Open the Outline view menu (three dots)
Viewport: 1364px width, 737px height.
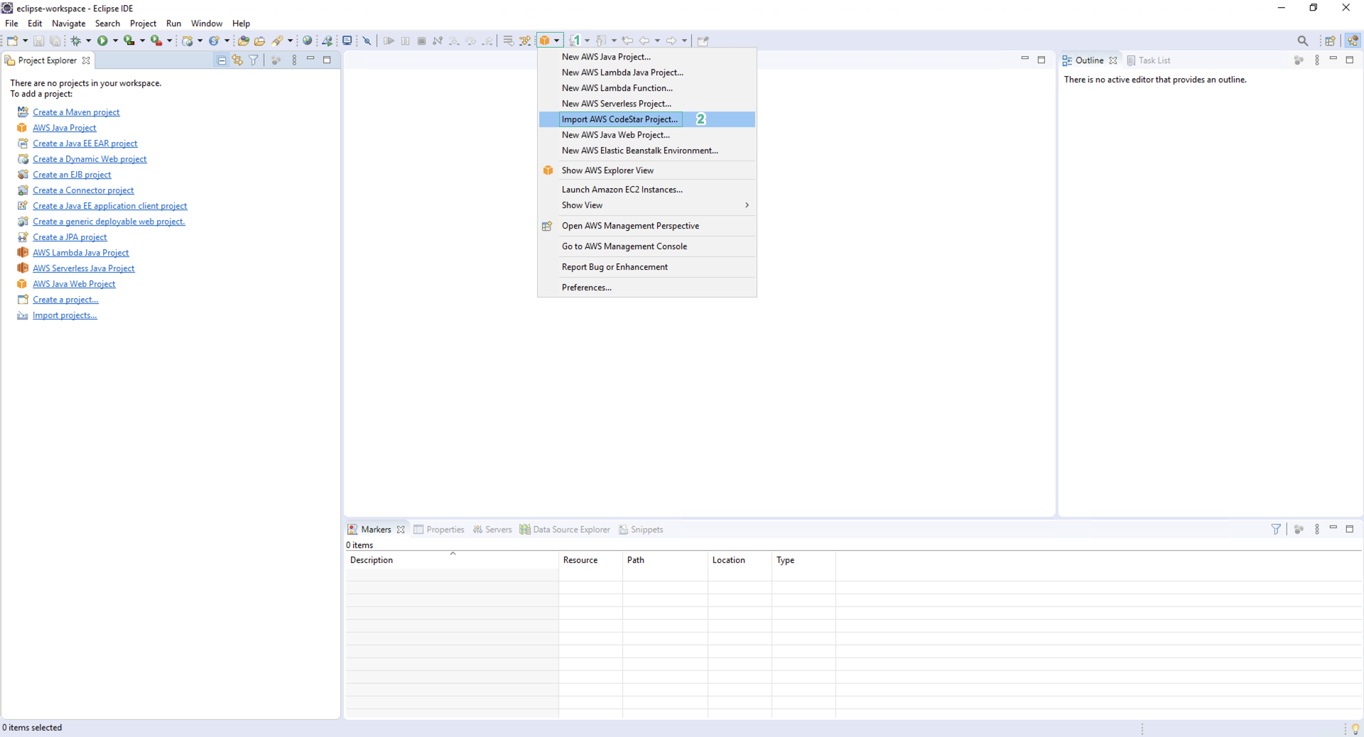pos(1317,60)
